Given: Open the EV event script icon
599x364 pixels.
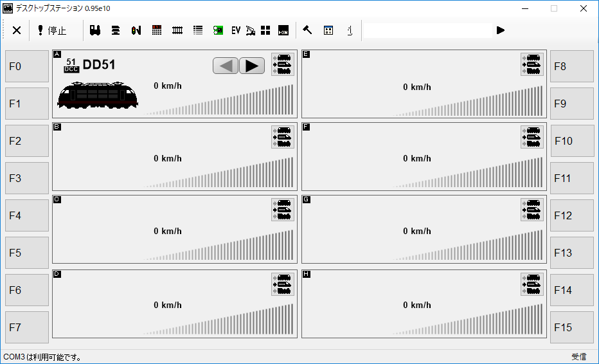Looking at the screenshot, I should coord(236,30).
